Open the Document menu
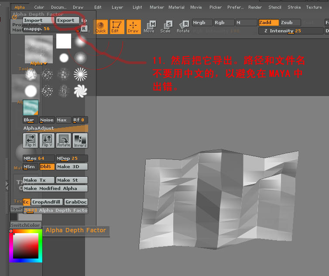329x276 pixels. click(x=59, y=7)
